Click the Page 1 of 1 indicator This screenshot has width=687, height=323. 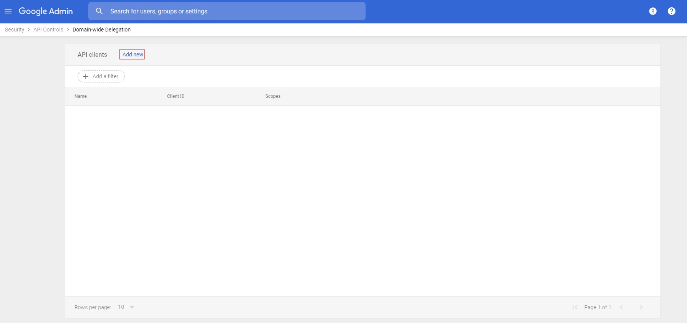coord(597,307)
